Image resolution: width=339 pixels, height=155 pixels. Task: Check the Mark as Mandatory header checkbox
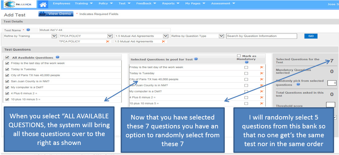pyautogui.click(x=239, y=56)
